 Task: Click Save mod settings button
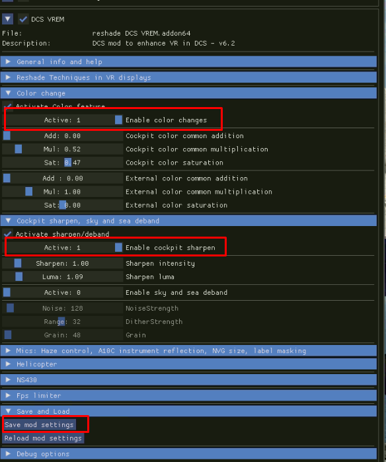pyautogui.click(x=39, y=424)
